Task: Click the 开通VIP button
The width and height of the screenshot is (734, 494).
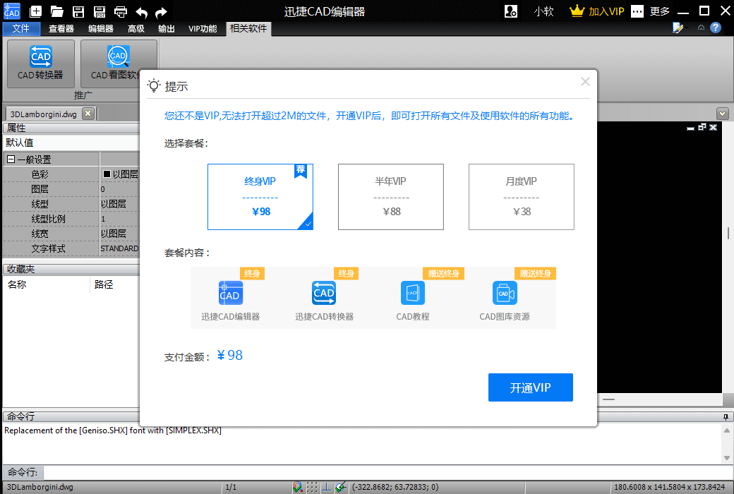Action: pos(530,387)
